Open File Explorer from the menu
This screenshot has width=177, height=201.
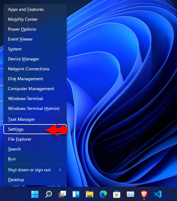click(x=35, y=139)
